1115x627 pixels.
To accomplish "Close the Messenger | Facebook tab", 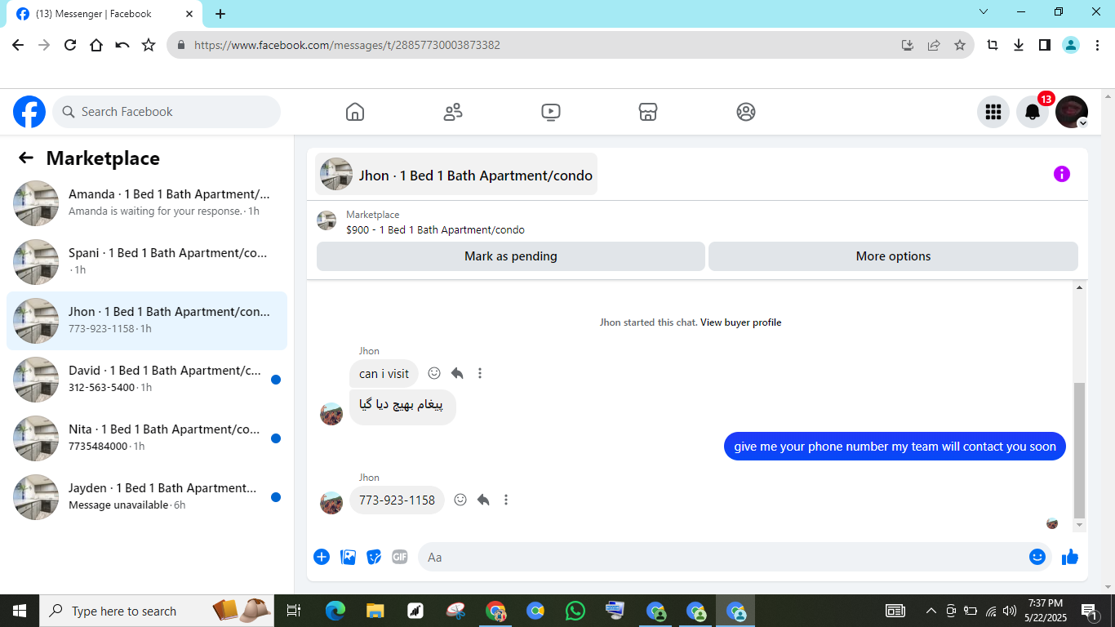I will pyautogui.click(x=189, y=14).
